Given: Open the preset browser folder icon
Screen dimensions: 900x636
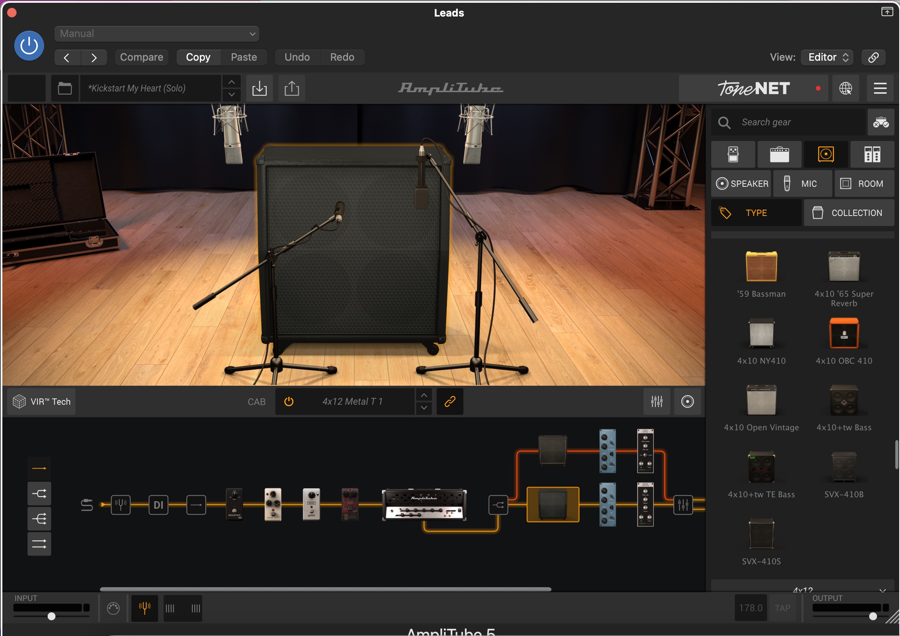Looking at the screenshot, I should (65, 88).
